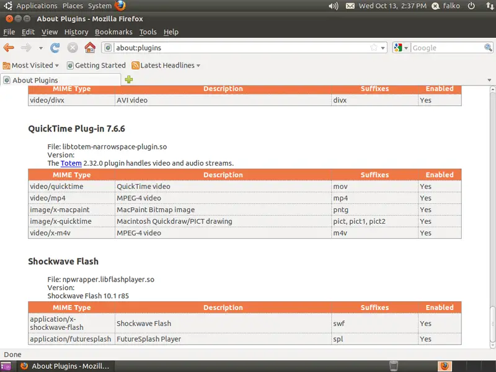Open the Trash icon in bottom panel
Viewport: 496px width, 372px height.
click(394, 366)
